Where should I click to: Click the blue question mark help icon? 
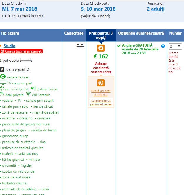163,46
